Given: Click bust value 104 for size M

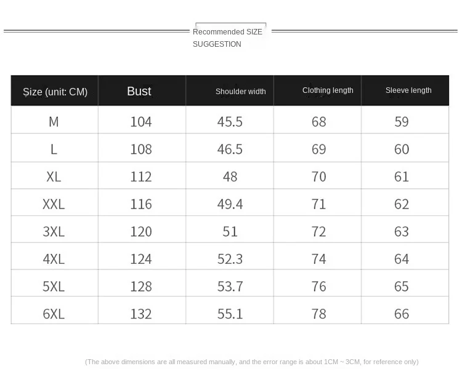Looking at the screenshot, I should (141, 122).
